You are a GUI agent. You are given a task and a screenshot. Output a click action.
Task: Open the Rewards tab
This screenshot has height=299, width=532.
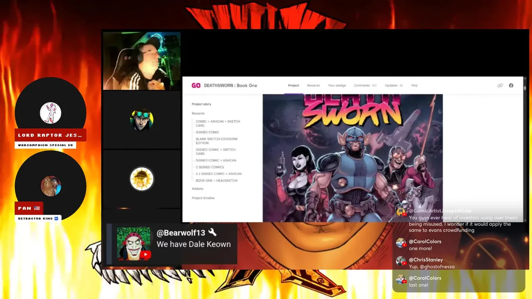tap(313, 86)
